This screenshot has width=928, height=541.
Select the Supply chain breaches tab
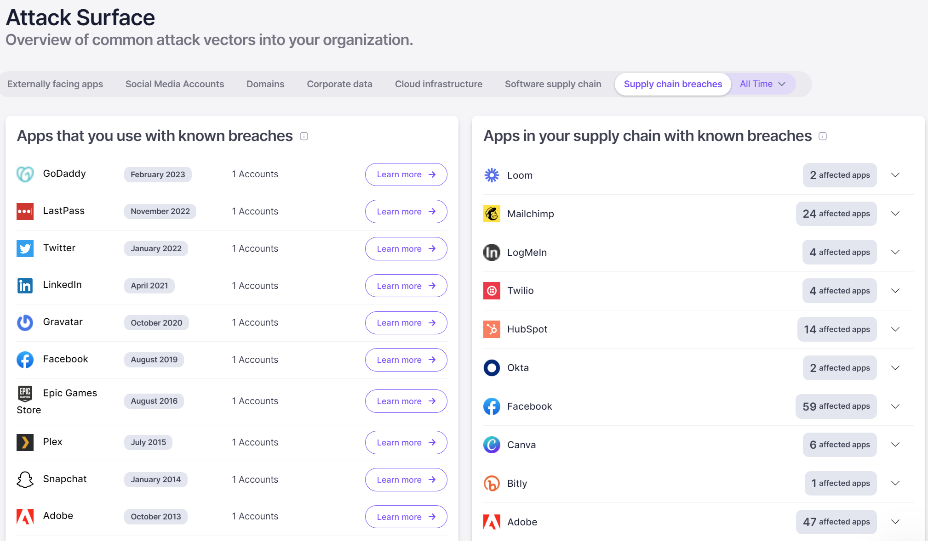point(673,84)
